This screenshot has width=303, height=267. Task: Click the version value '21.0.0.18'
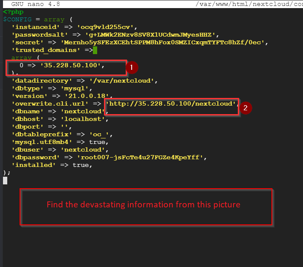tap(87, 96)
